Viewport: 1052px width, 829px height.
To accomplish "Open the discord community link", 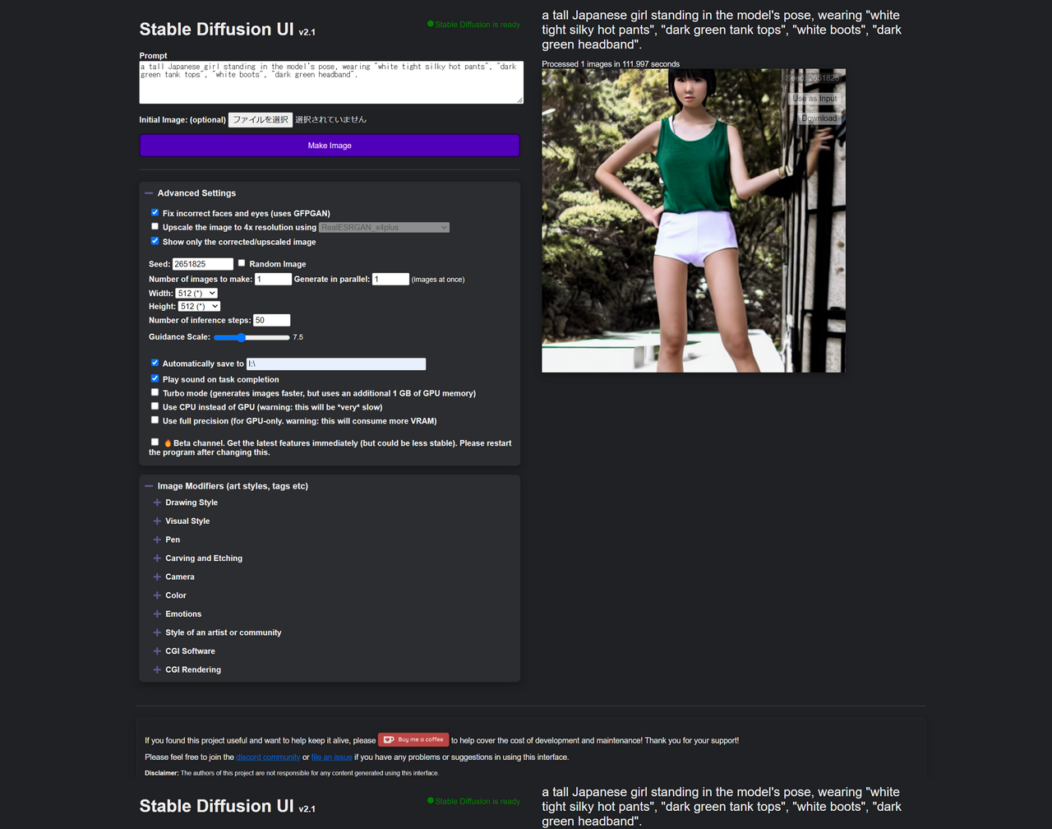I will point(268,757).
